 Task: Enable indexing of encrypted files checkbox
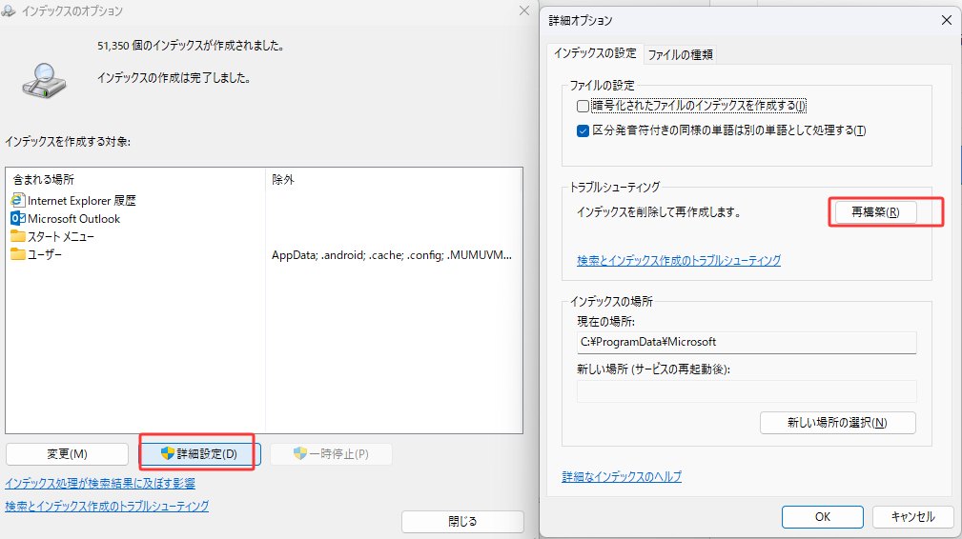[x=583, y=106]
